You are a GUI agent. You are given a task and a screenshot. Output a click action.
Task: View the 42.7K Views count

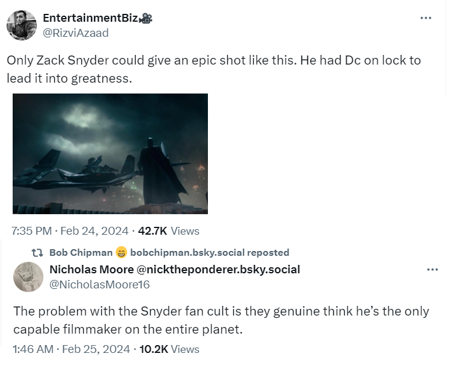(x=169, y=230)
